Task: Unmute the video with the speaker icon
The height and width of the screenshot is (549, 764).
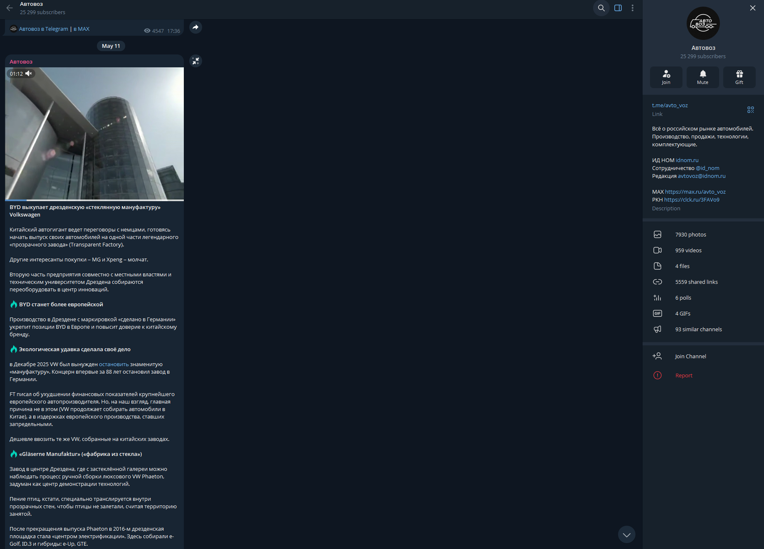Action: tap(28, 74)
